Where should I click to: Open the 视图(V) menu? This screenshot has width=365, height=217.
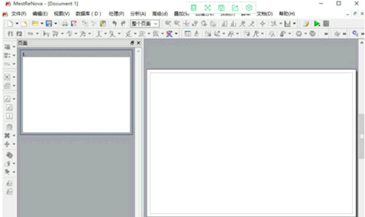[62, 14]
